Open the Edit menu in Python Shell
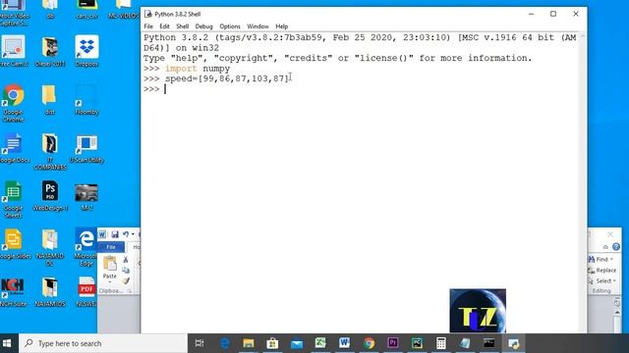Image resolution: width=629 pixels, height=353 pixels. pos(164,26)
